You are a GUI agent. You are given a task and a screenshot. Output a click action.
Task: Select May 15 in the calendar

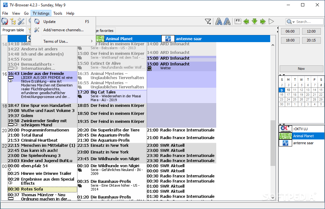(x=321, y=90)
